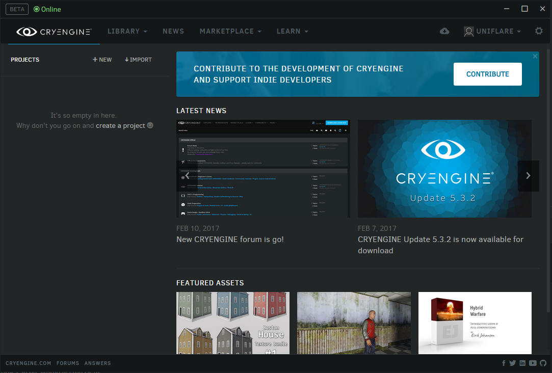
Task: Open the forum news thumbnail
Action: pos(263,169)
